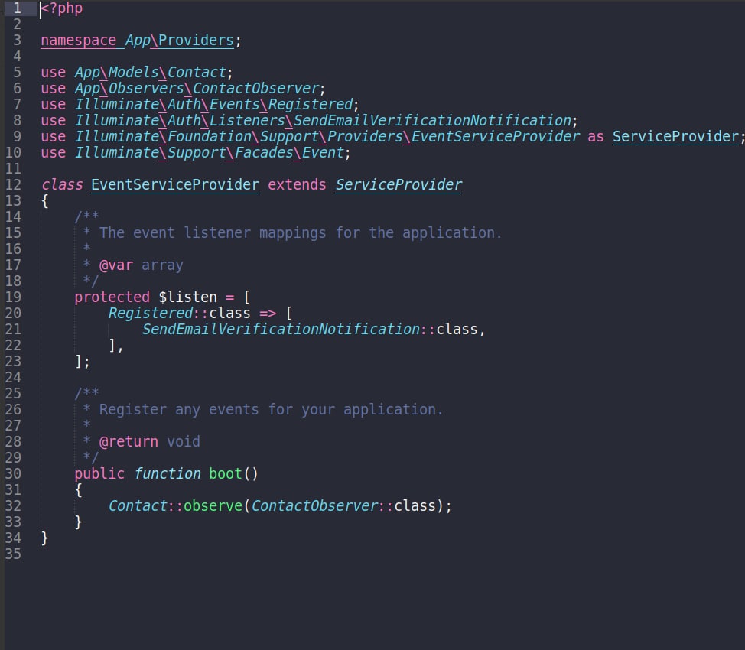The width and height of the screenshot is (745, 650).
Task: Click 'EventServiceProvider' in the line 9 import
Action: coord(496,137)
